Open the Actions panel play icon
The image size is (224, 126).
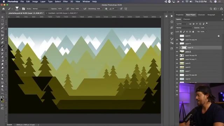click(x=172, y=16)
